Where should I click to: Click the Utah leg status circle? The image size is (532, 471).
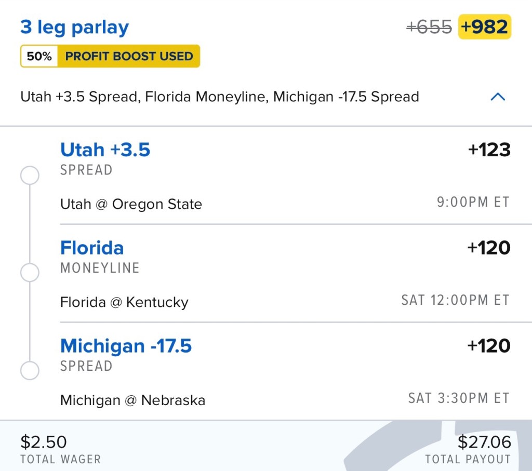pyautogui.click(x=30, y=176)
